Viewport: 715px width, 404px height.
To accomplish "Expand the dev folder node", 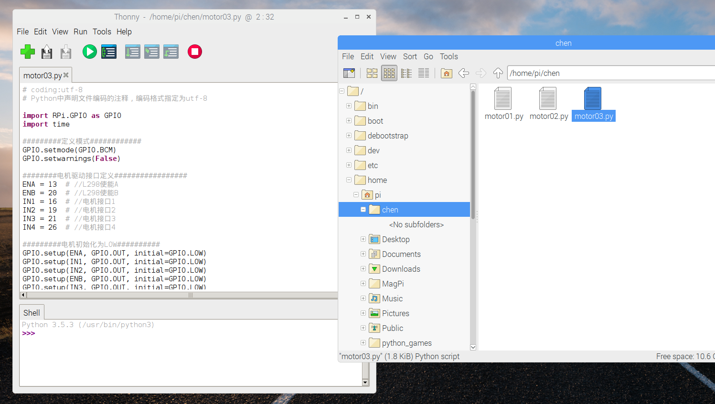I will point(349,150).
